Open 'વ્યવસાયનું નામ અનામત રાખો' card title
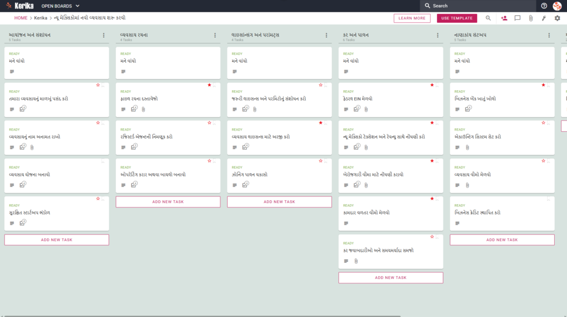Viewport: 567px width, 317px height. coord(35,137)
